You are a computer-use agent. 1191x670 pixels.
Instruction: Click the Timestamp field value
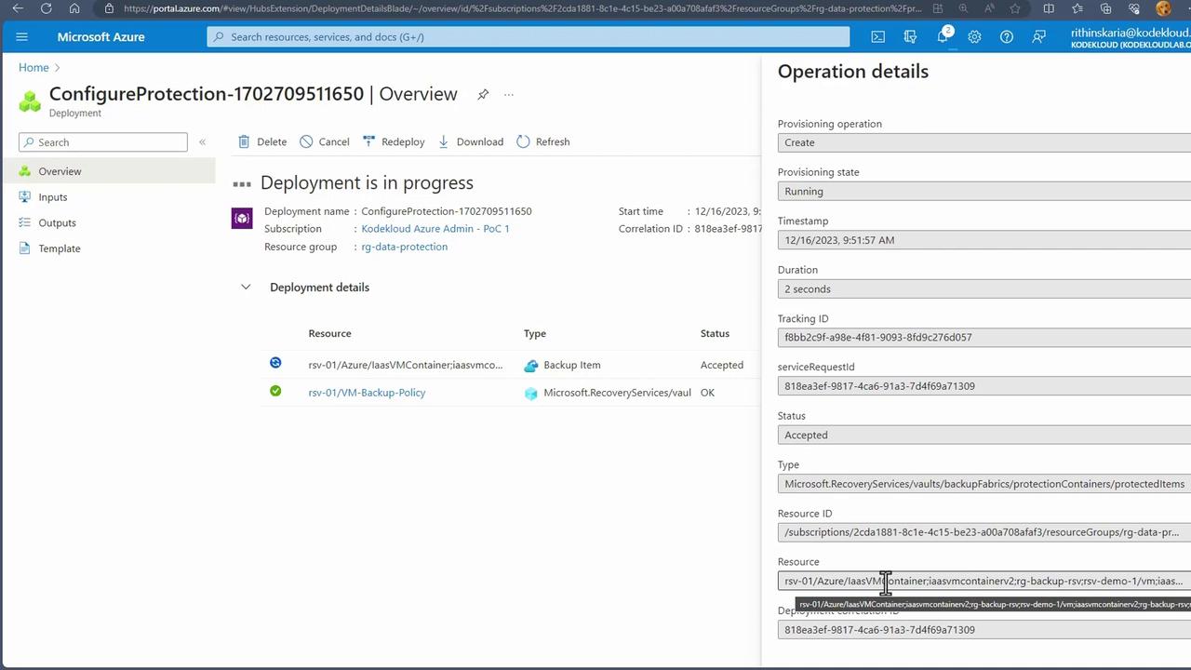(x=984, y=240)
